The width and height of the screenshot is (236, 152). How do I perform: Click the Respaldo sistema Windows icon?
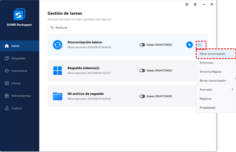tap(57, 71)
